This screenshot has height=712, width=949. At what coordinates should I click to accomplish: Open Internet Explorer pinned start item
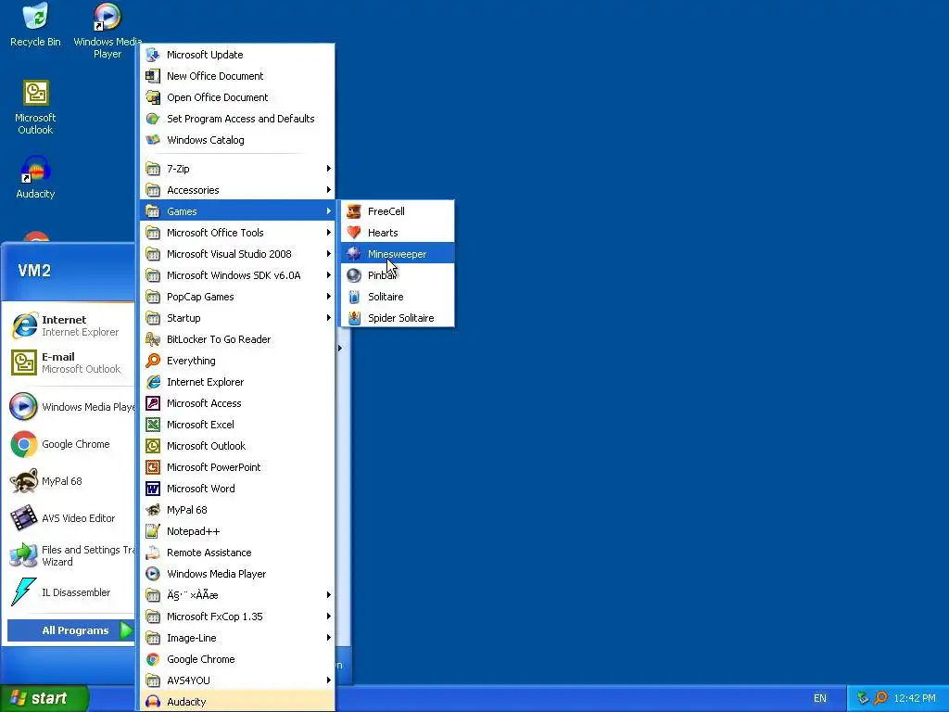tap(70, 325)
